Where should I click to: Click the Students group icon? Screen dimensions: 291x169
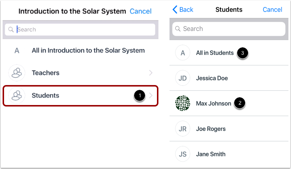tap(17, 95)
